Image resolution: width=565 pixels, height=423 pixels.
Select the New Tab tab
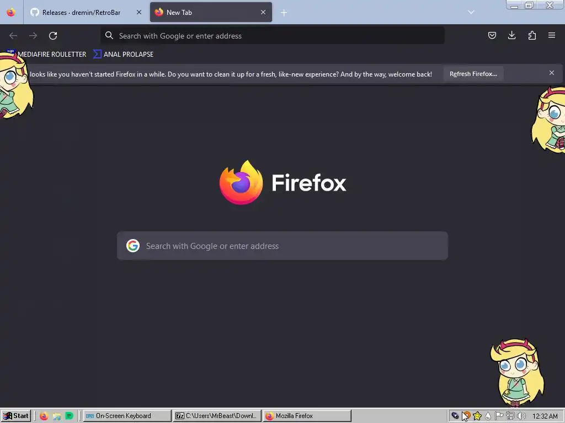[211, 12]
